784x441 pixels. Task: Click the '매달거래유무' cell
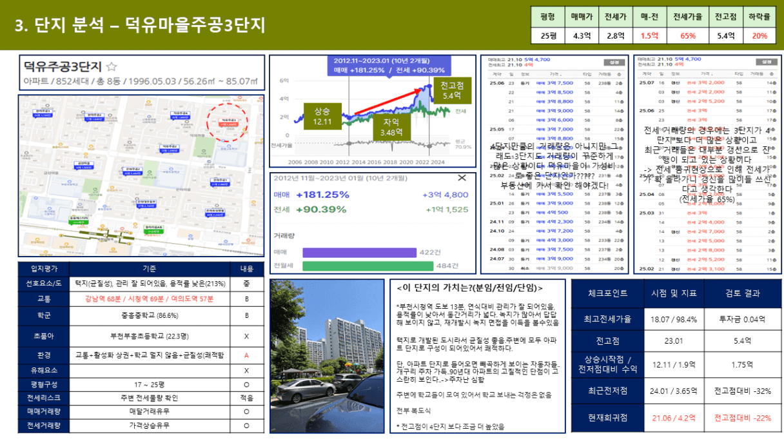149,411
